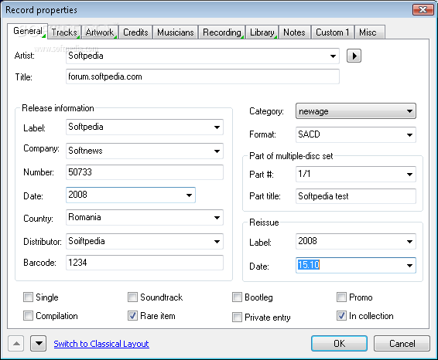Tick the Promo checkbox
The image size is (438, 360).
(x=341, y=297)
